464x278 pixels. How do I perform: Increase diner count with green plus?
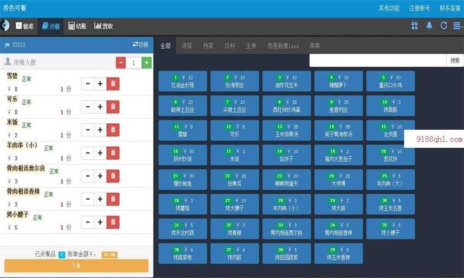pyautogui.click(x=147, y=63)
